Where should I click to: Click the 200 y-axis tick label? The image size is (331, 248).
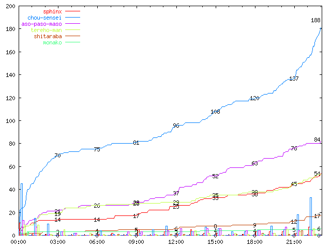[x=9, y=6]
